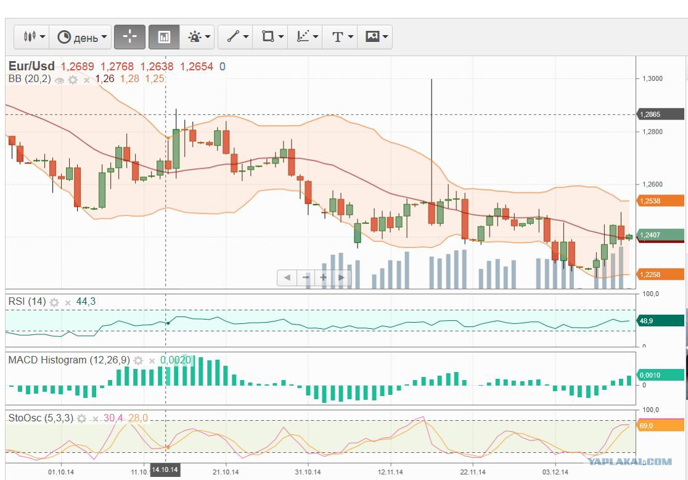This screenshot has height=480, width=688.
Task: Click the 22.11.14 date axis label
Action: coord(473,472)
